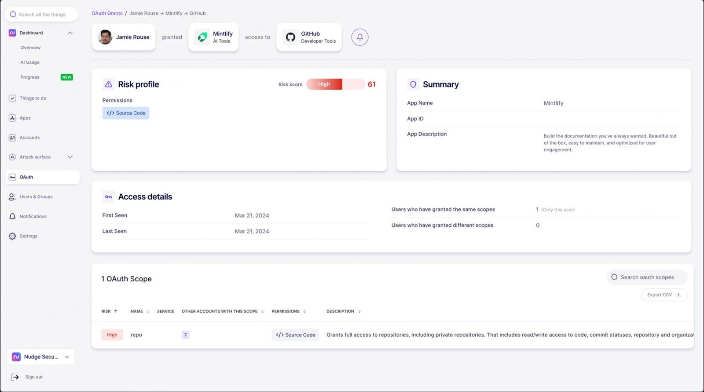Click the GitHub Developer Tools card
Viewport: 704px width, 392px height.
pos(309,37)
